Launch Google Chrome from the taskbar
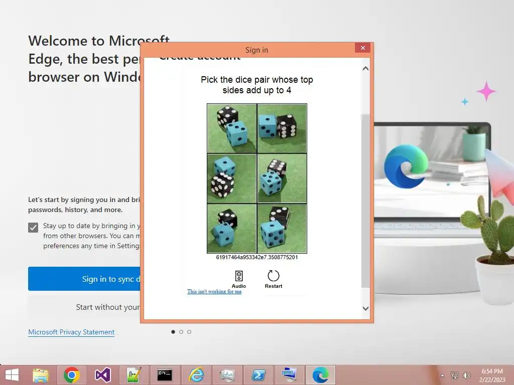 coord(72,375)
